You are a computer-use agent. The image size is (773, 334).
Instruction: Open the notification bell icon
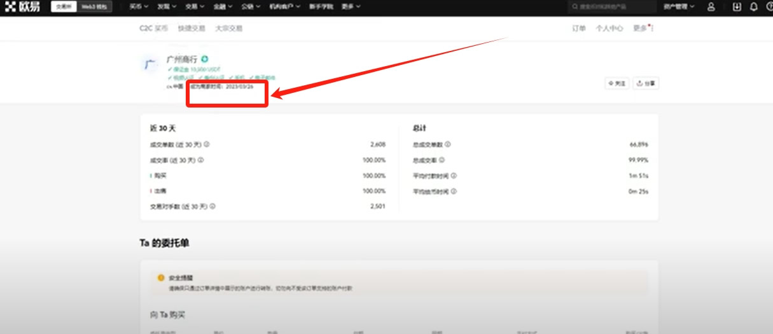coord(754,7)
